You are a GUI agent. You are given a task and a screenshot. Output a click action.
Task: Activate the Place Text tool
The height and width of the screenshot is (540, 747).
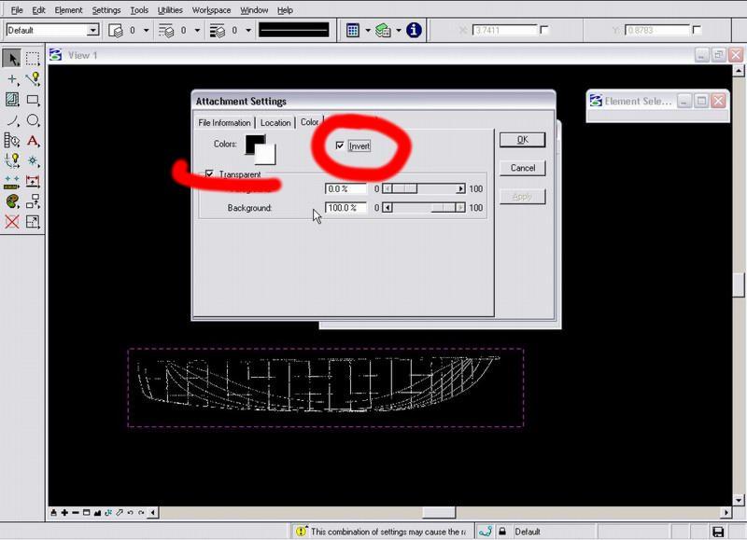click(x=33, y=141)
